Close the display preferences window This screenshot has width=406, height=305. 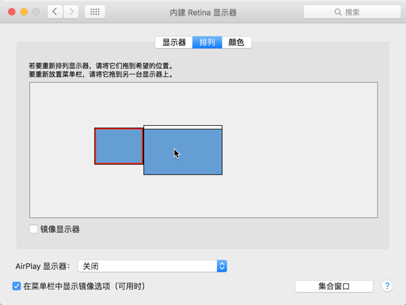point(11,12)
